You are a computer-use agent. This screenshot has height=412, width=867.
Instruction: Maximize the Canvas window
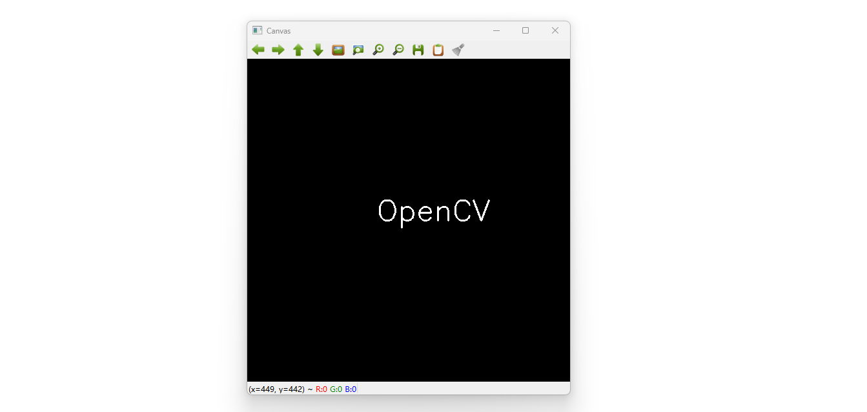(525, 30)
